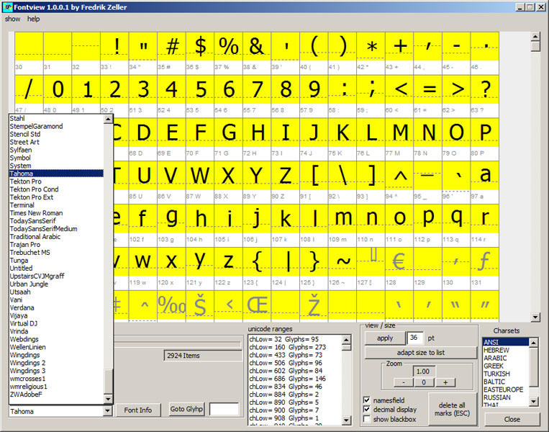Click the Euro sign glyph cell
The height and width of the screenshot is (432, 549).
tap(399, 261)
